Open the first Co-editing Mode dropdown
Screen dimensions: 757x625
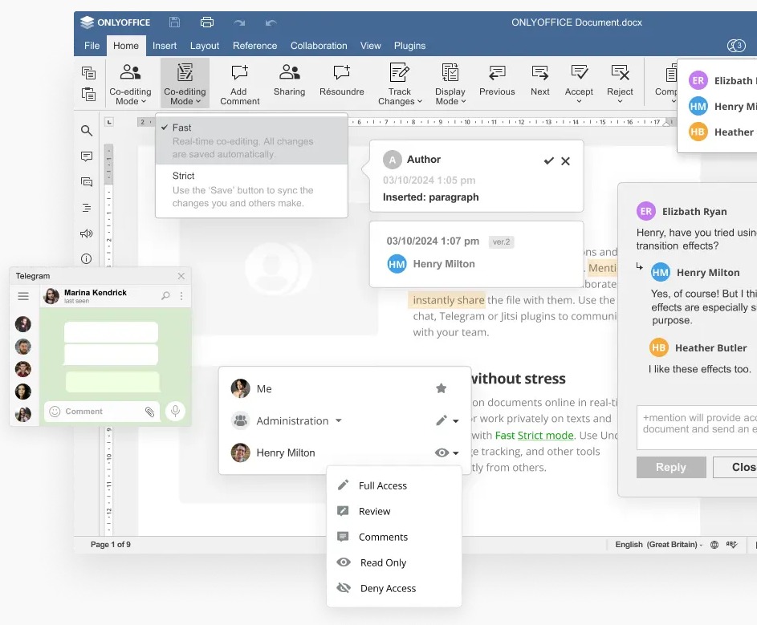(130, 84)
